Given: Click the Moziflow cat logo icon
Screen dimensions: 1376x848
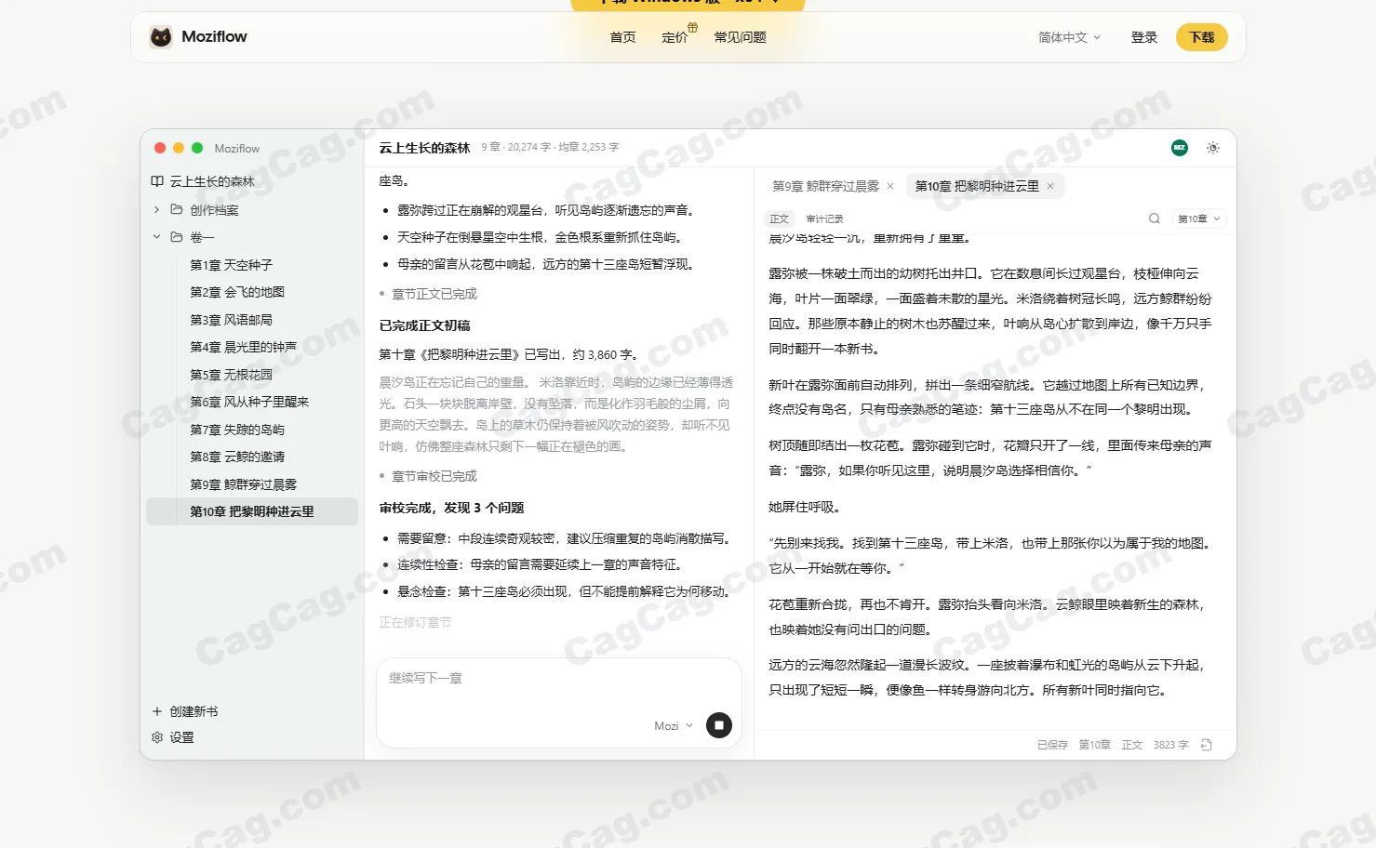Looking at the screenshot, I should point(161,37).
